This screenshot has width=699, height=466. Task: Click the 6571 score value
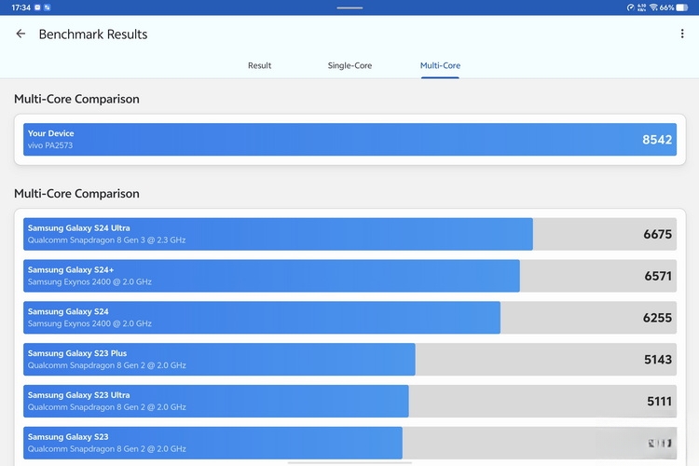tap(658, 276)
